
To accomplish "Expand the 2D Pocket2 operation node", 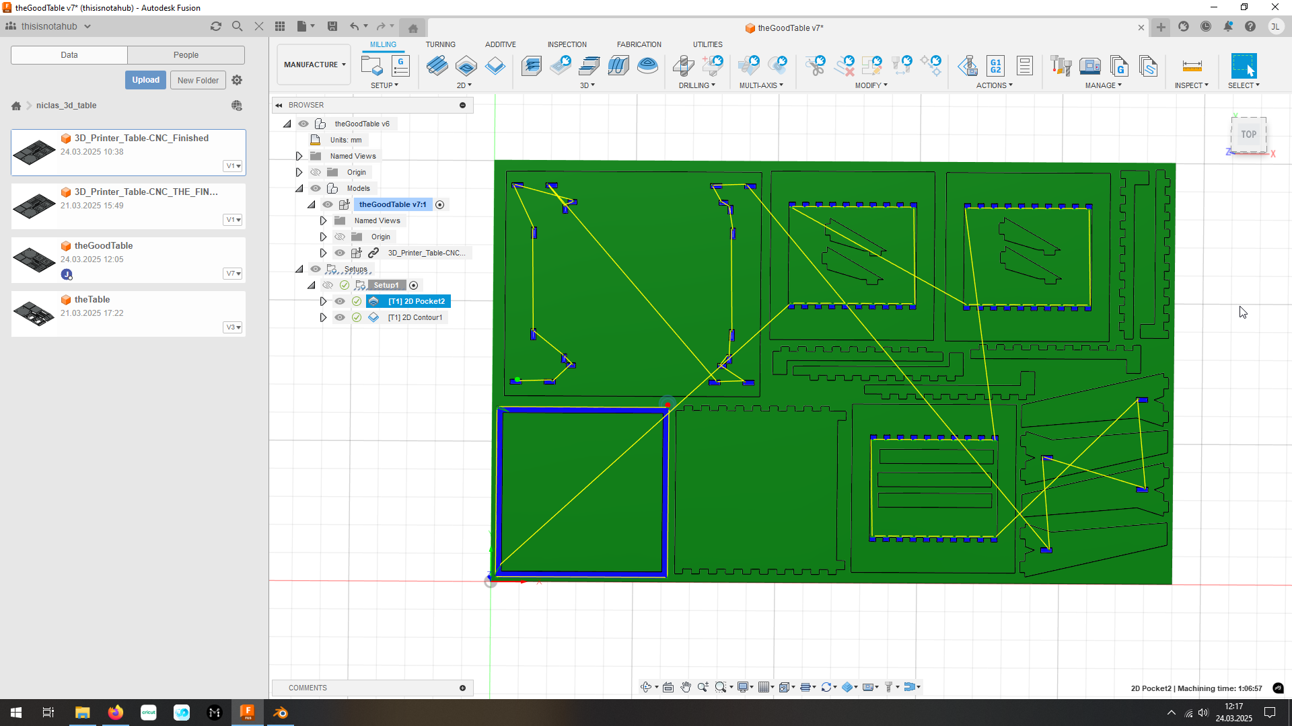I will (x=323, y=301).
